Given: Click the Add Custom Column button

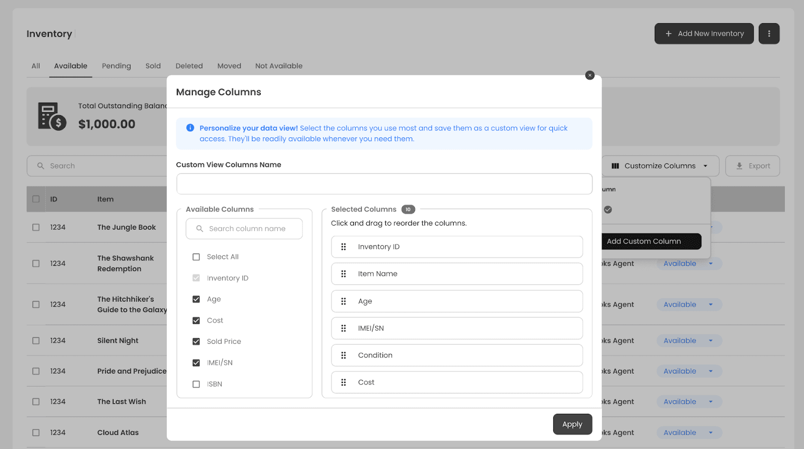Looking at the screenshot, I should (x=651, y=241).
